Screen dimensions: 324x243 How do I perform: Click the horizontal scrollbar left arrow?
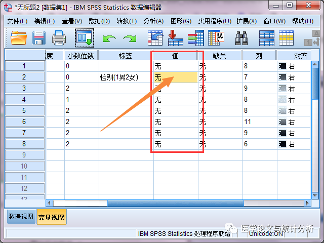(50, 203)
